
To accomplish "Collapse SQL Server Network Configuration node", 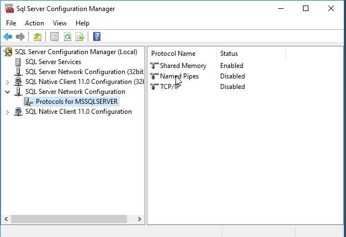I will point(7,92).
